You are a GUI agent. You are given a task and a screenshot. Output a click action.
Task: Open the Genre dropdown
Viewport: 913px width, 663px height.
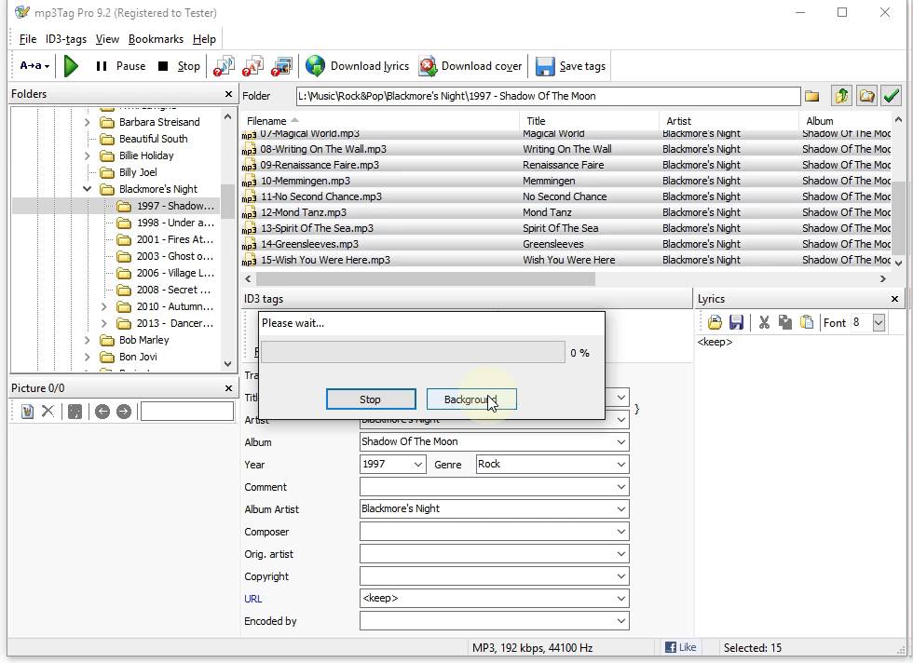coord(621,464)
